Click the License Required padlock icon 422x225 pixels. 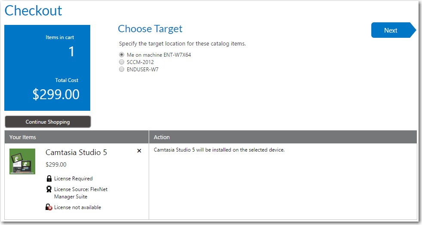coord(49,179)
